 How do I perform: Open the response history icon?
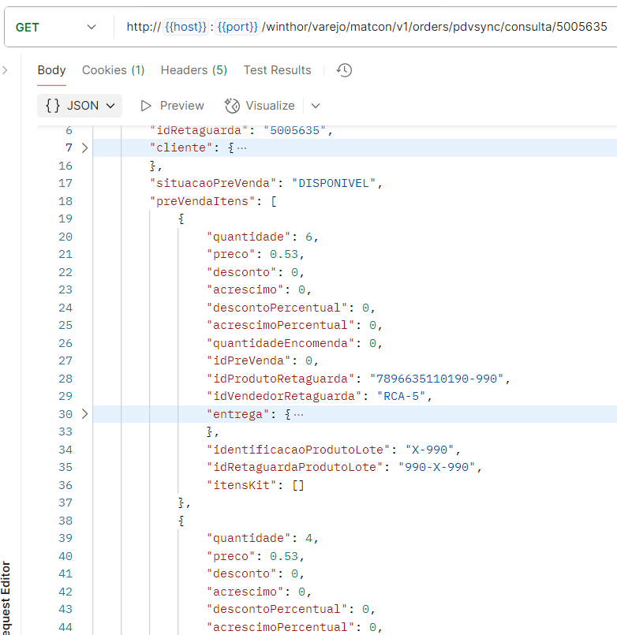(x=344, y=70)
